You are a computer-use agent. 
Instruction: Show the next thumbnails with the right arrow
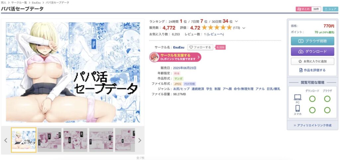point(140,140)
